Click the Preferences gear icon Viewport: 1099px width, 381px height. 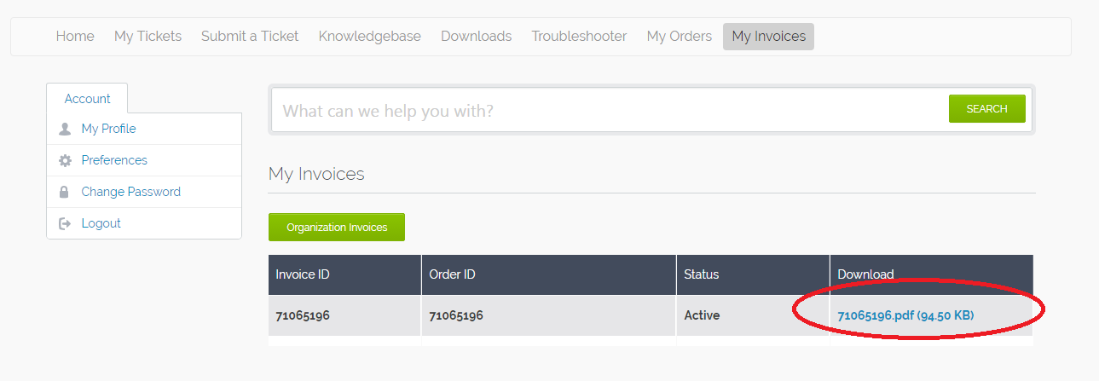click(65, 161)
